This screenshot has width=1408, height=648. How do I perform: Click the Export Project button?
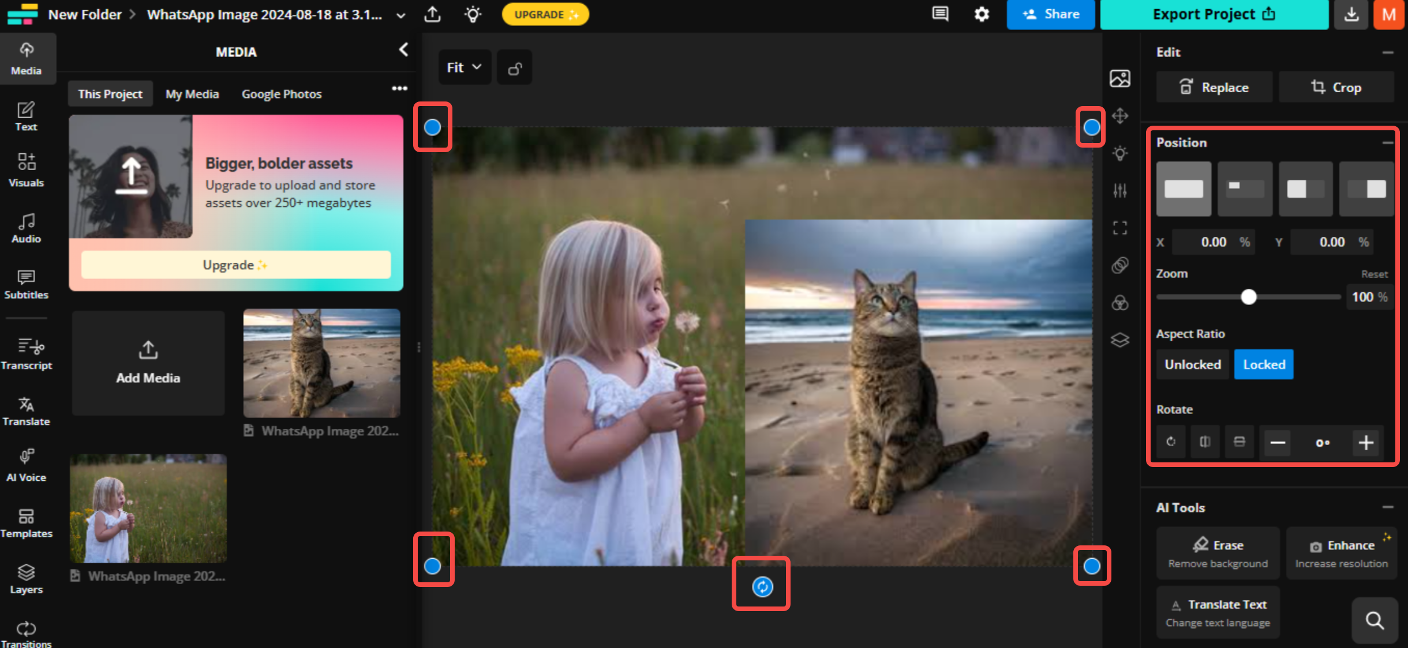click(1214, 14)
